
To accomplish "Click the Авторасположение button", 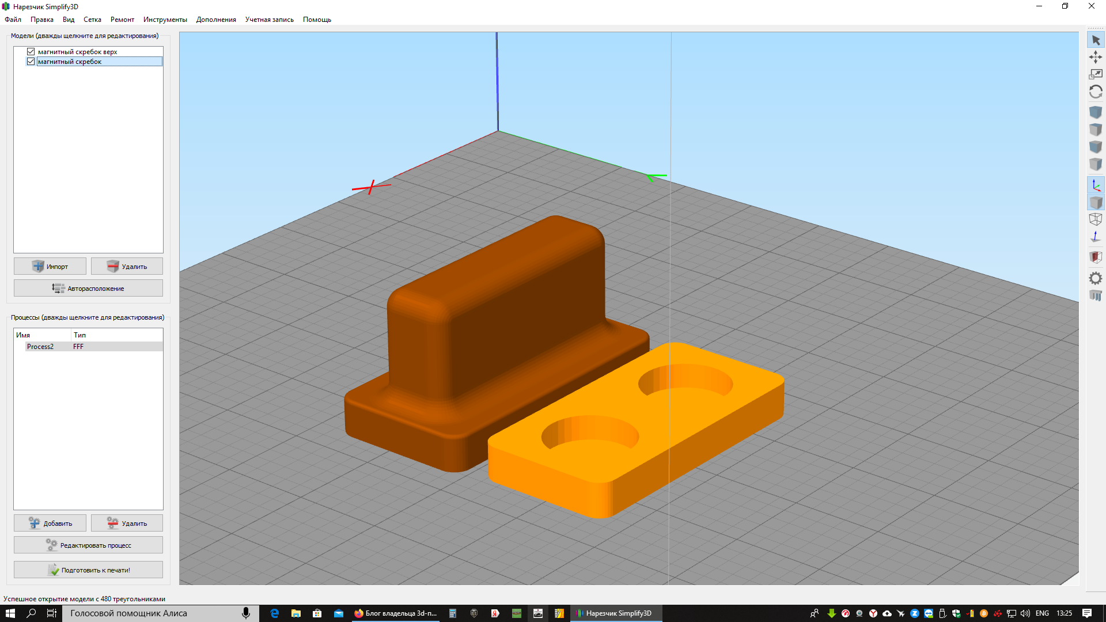I will pos(88,288).
